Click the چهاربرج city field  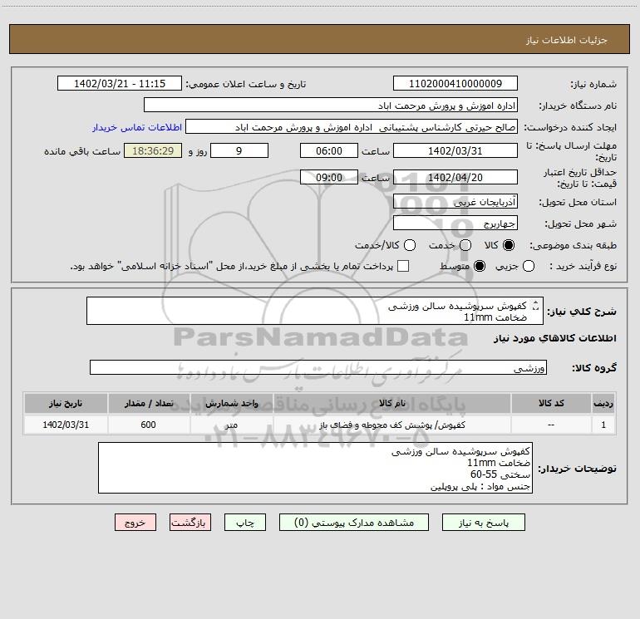tap(455, 223)
